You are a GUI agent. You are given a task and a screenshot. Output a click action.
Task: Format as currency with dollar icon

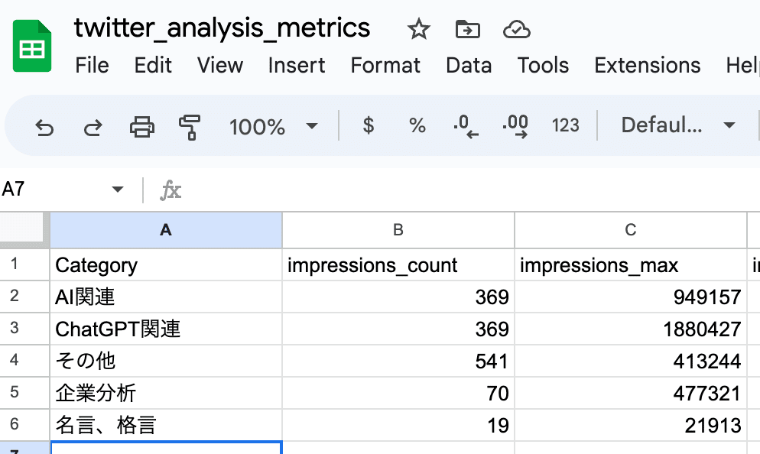(369, 126)
